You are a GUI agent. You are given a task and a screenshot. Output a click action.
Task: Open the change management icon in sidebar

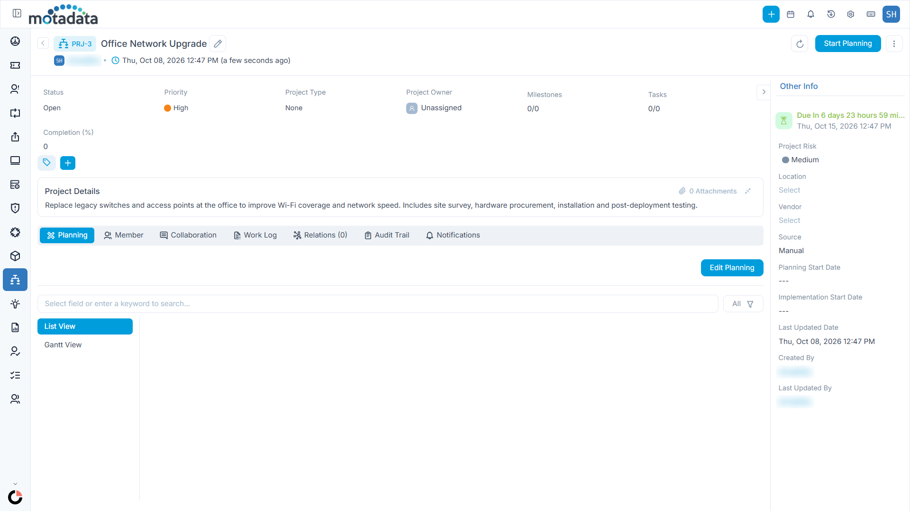click(x=15, y=113)
